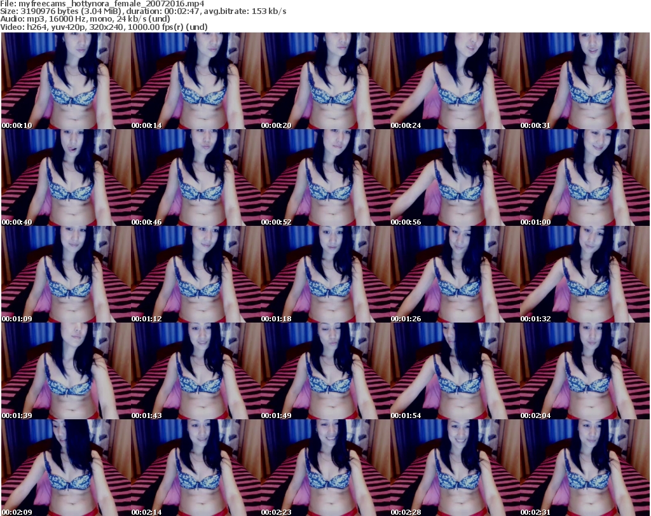Image resolution: width=651 pixels, height=516 pixels.
Task: Select the thumbnail frame stamped 00:01:49
Action: coord(325,370)
